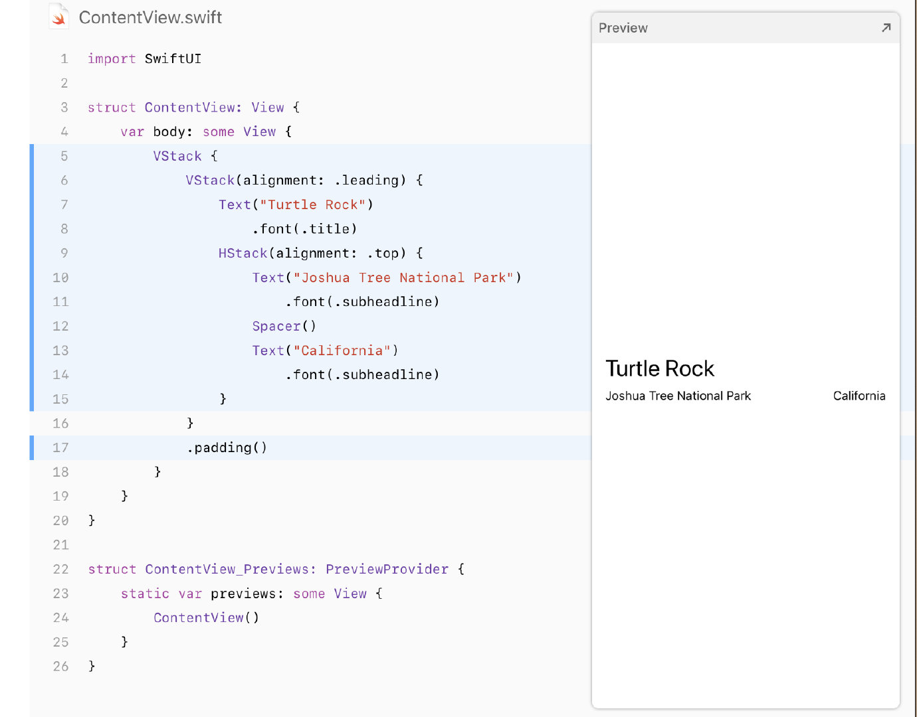Image resolution: width=917 pixels, height=717 pixels.
Task: Select the 'Turtle Rock' title in preview
Action: tap(660, 368)
